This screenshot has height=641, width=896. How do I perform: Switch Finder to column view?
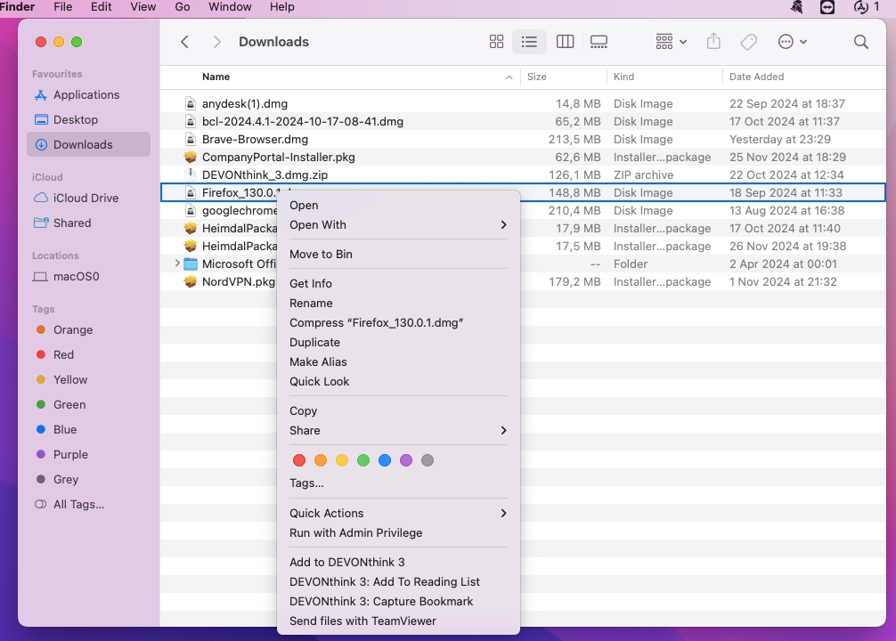tap(565, 42)
